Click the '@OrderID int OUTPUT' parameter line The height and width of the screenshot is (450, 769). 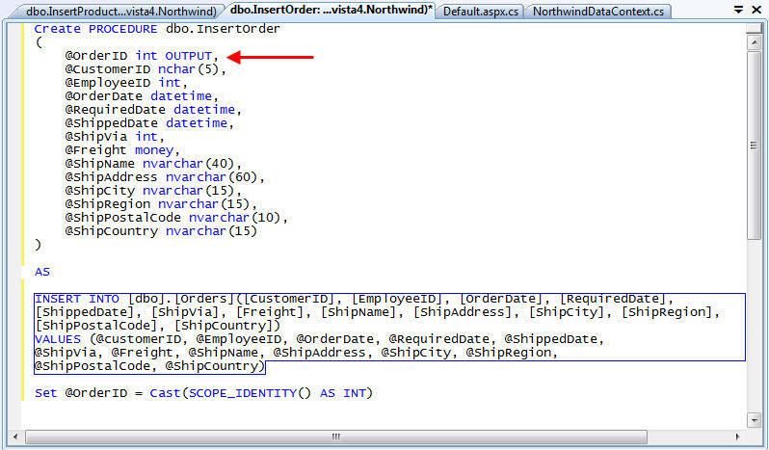click(x=142, y=56)
